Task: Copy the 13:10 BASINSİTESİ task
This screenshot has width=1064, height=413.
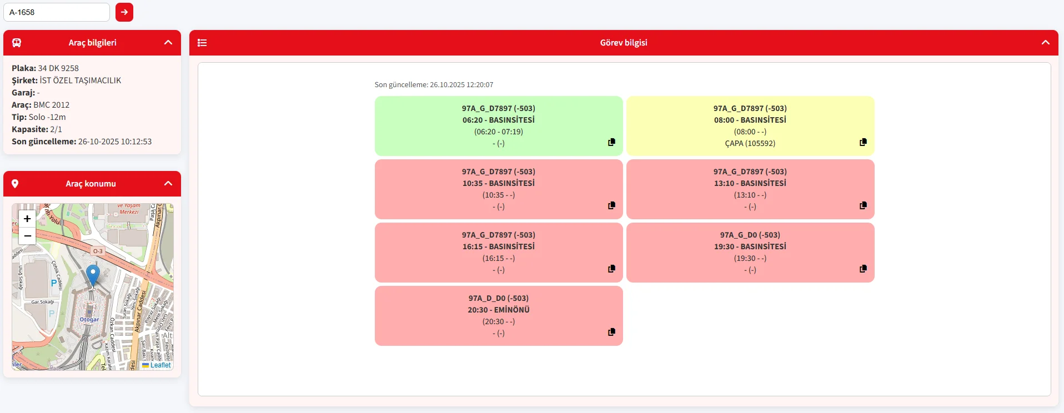Action: [863, 205]
